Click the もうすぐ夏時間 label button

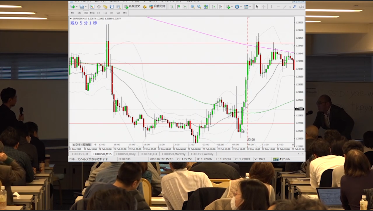[x=81, y=145]
